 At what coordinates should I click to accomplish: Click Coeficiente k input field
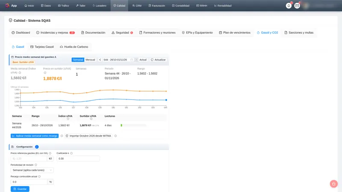pos(78,158)
